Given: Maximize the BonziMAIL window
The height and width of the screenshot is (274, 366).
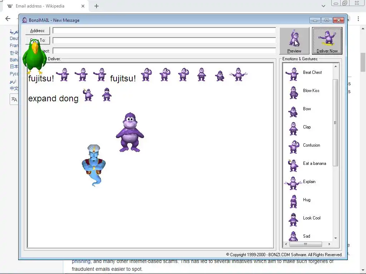Looking at the screenshot, I should (x=327, y=20).
